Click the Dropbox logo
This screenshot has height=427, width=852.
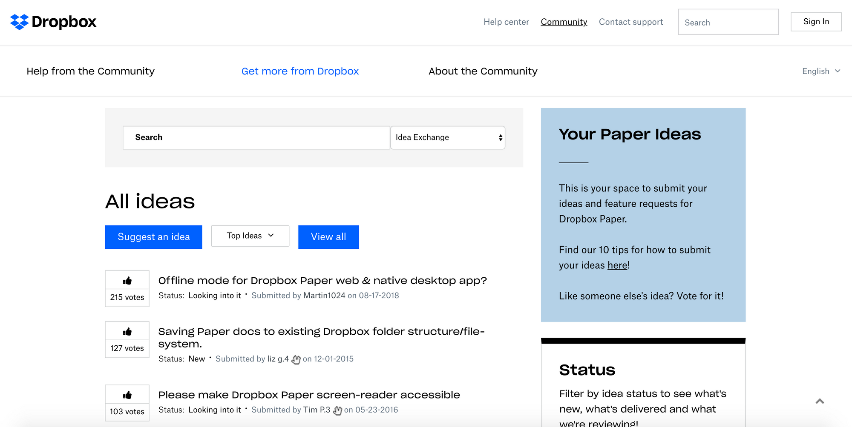pyautogui.click(x=53, y=22)
